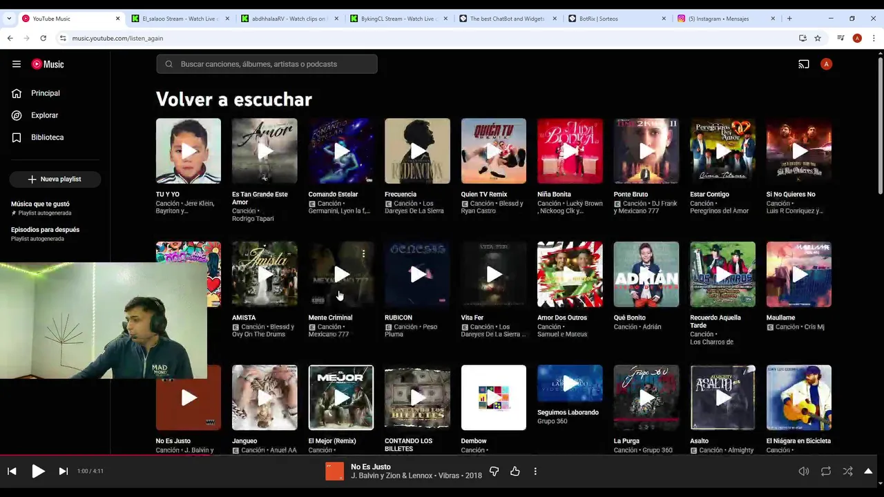
Task: Play Mente Criminal thumbnail
Action: point(341,274)
